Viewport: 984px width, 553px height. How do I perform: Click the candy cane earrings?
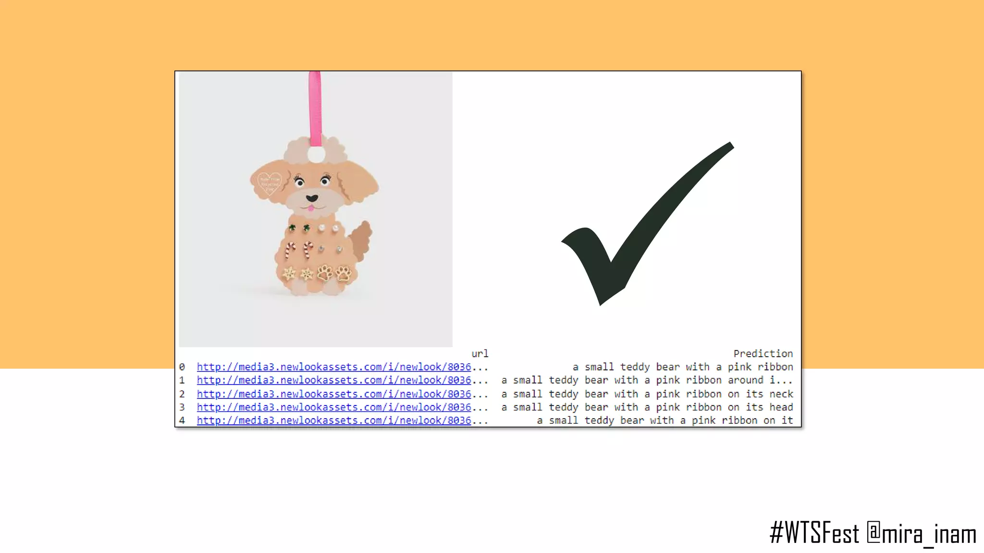click(x=299, y=250)
